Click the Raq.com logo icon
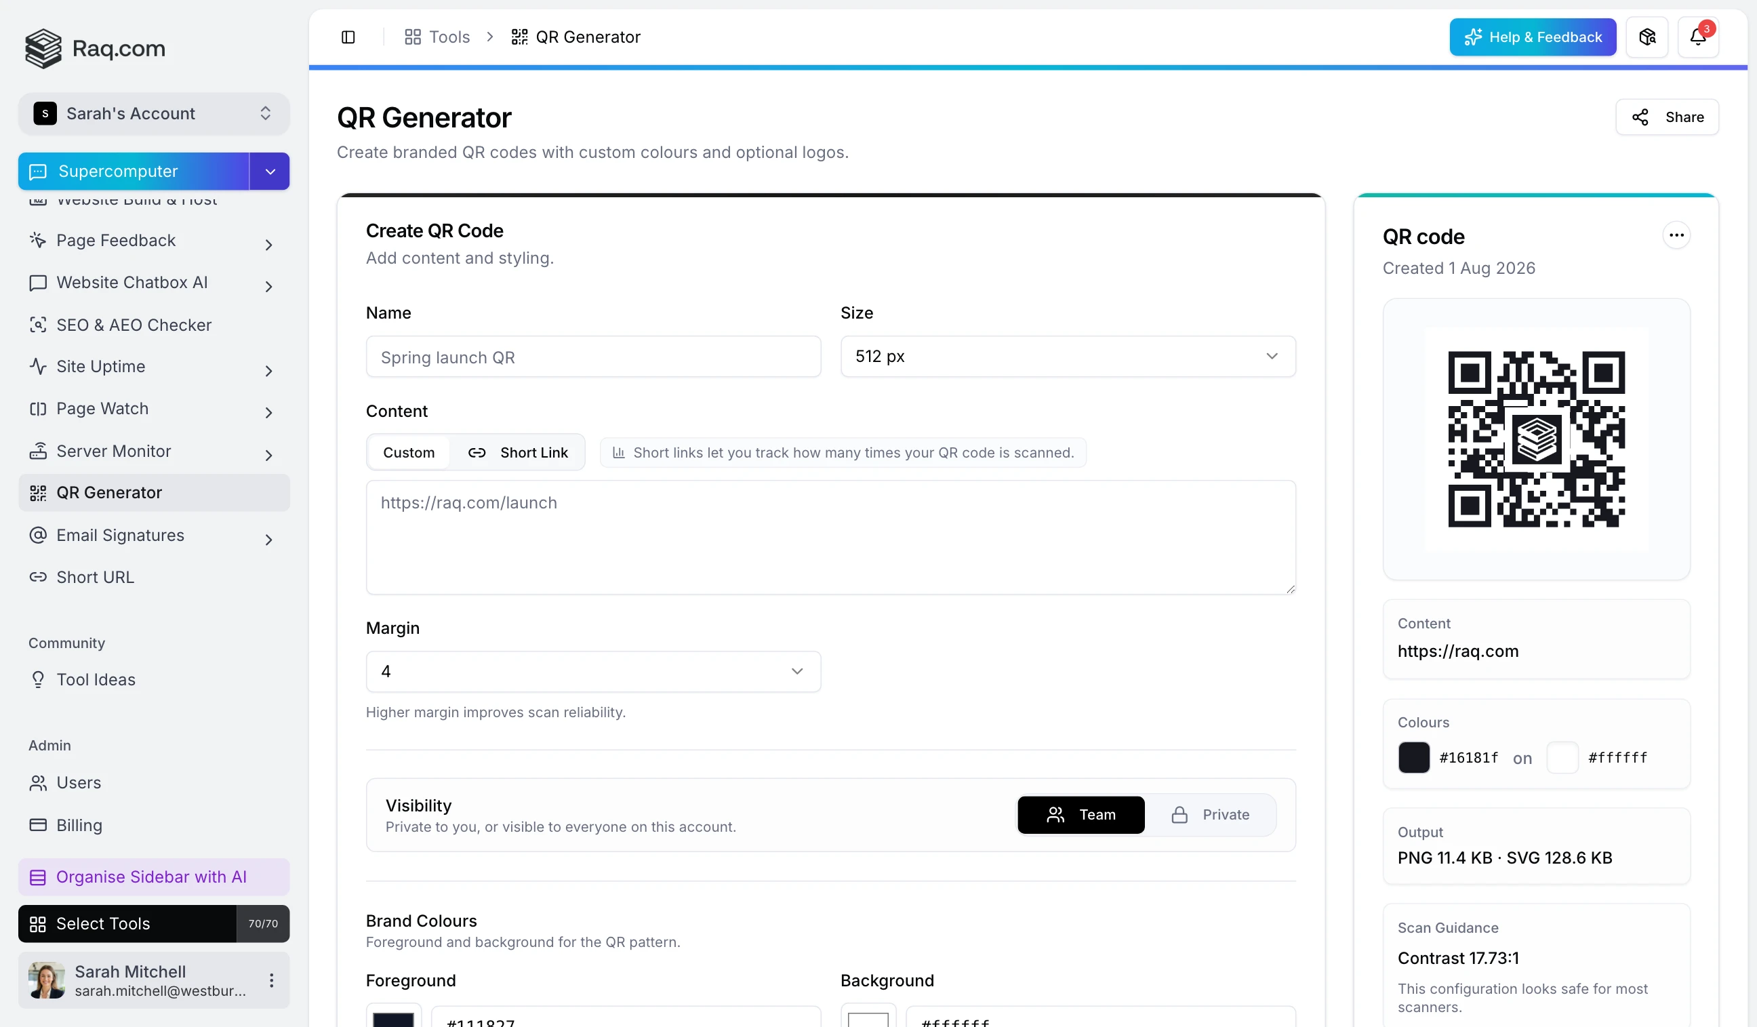The image size is (1757, 1027). point(43,48)
